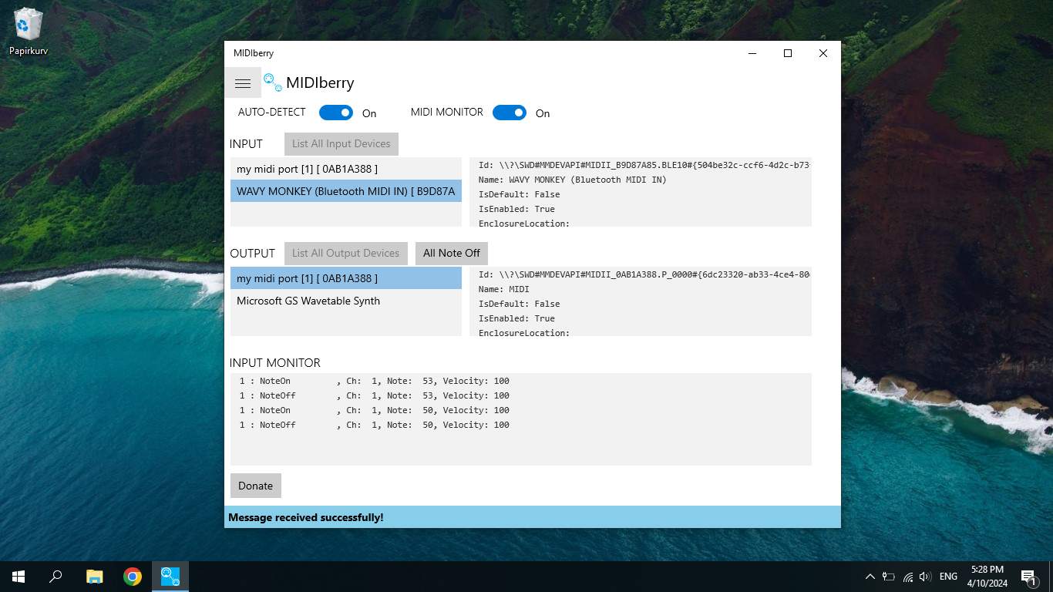
Task: Open taskbar search magnifier
Action: 56,577
